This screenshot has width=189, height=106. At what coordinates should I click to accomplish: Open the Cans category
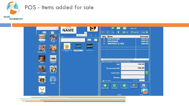pos(53,38)
